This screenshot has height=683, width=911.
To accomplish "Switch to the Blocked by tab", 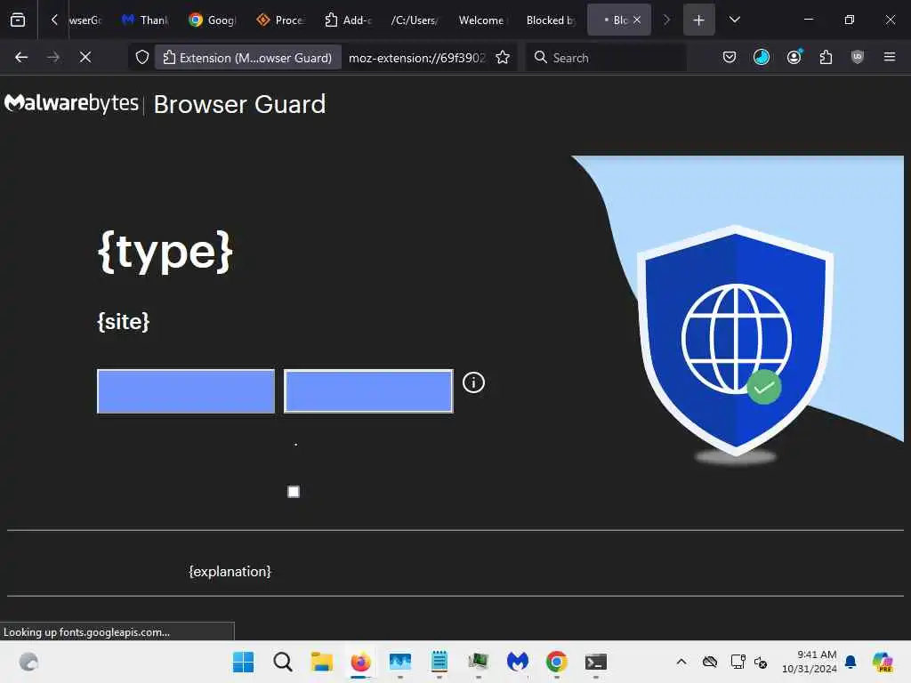I will (x=550, y=20).
